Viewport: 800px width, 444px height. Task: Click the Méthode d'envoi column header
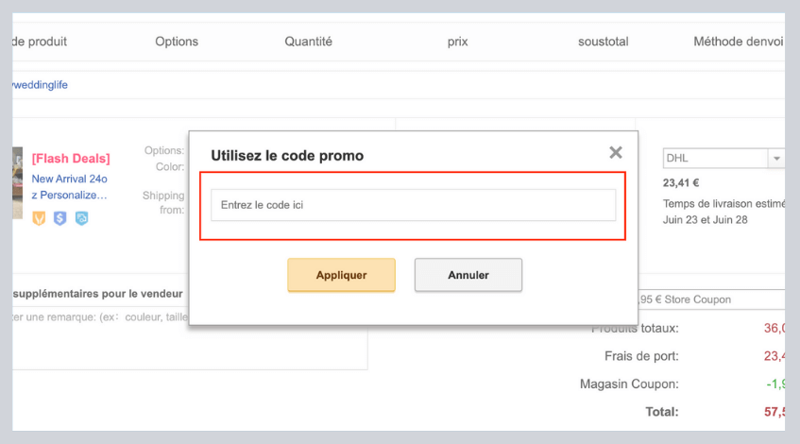coord(739,42)
